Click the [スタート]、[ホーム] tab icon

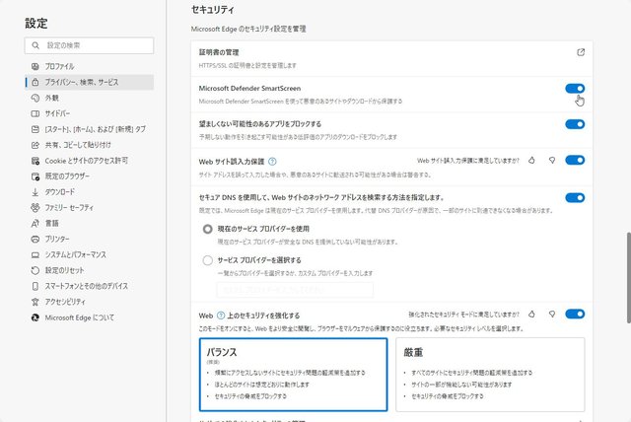point(35,129)
